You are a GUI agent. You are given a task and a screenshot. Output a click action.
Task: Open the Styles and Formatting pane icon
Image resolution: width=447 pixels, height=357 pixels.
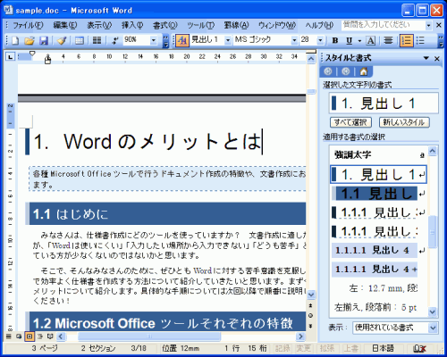[x=182, y=40]
